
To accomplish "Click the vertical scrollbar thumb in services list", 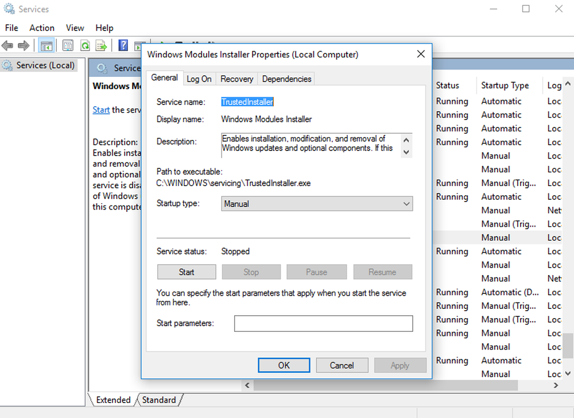I will coord(568,346).
